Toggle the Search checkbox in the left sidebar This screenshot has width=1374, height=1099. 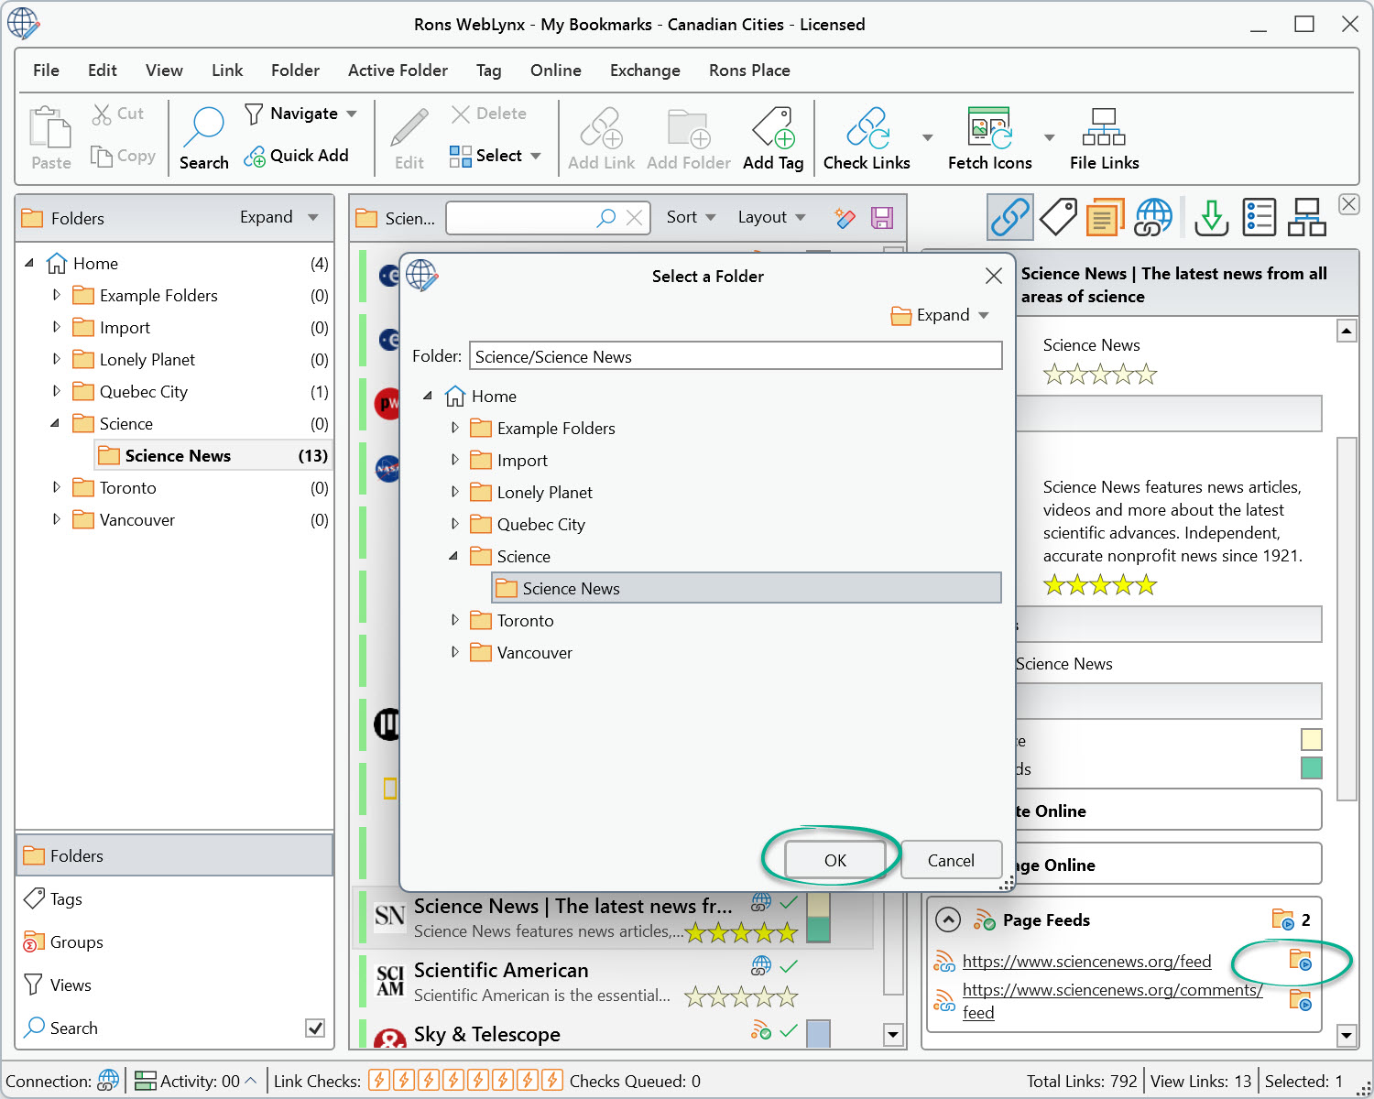[315, 1028]
